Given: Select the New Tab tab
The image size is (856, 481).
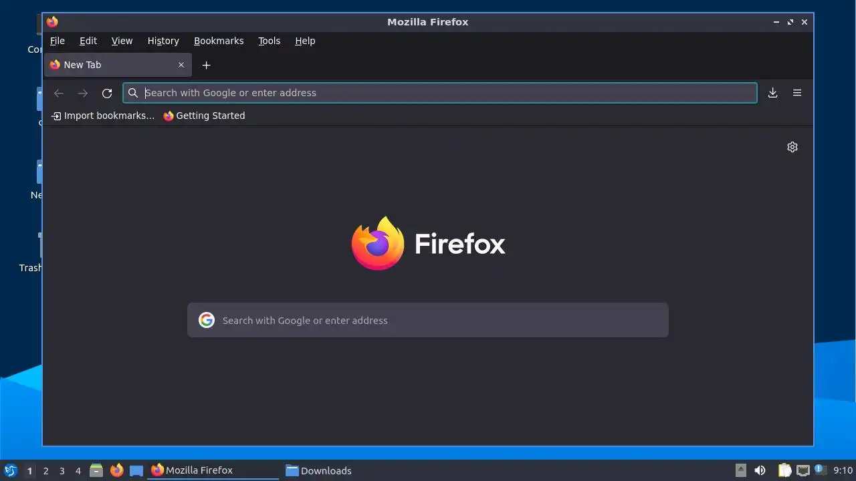Looking at the screenshot, I should [x=118, y=65].
